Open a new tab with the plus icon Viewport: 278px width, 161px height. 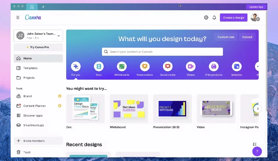pos(43,7)
